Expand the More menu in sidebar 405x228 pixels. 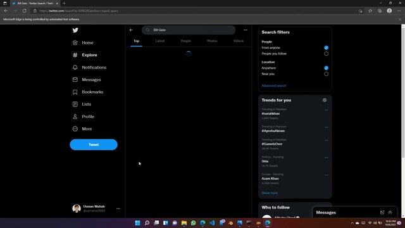tap(82, 129)
